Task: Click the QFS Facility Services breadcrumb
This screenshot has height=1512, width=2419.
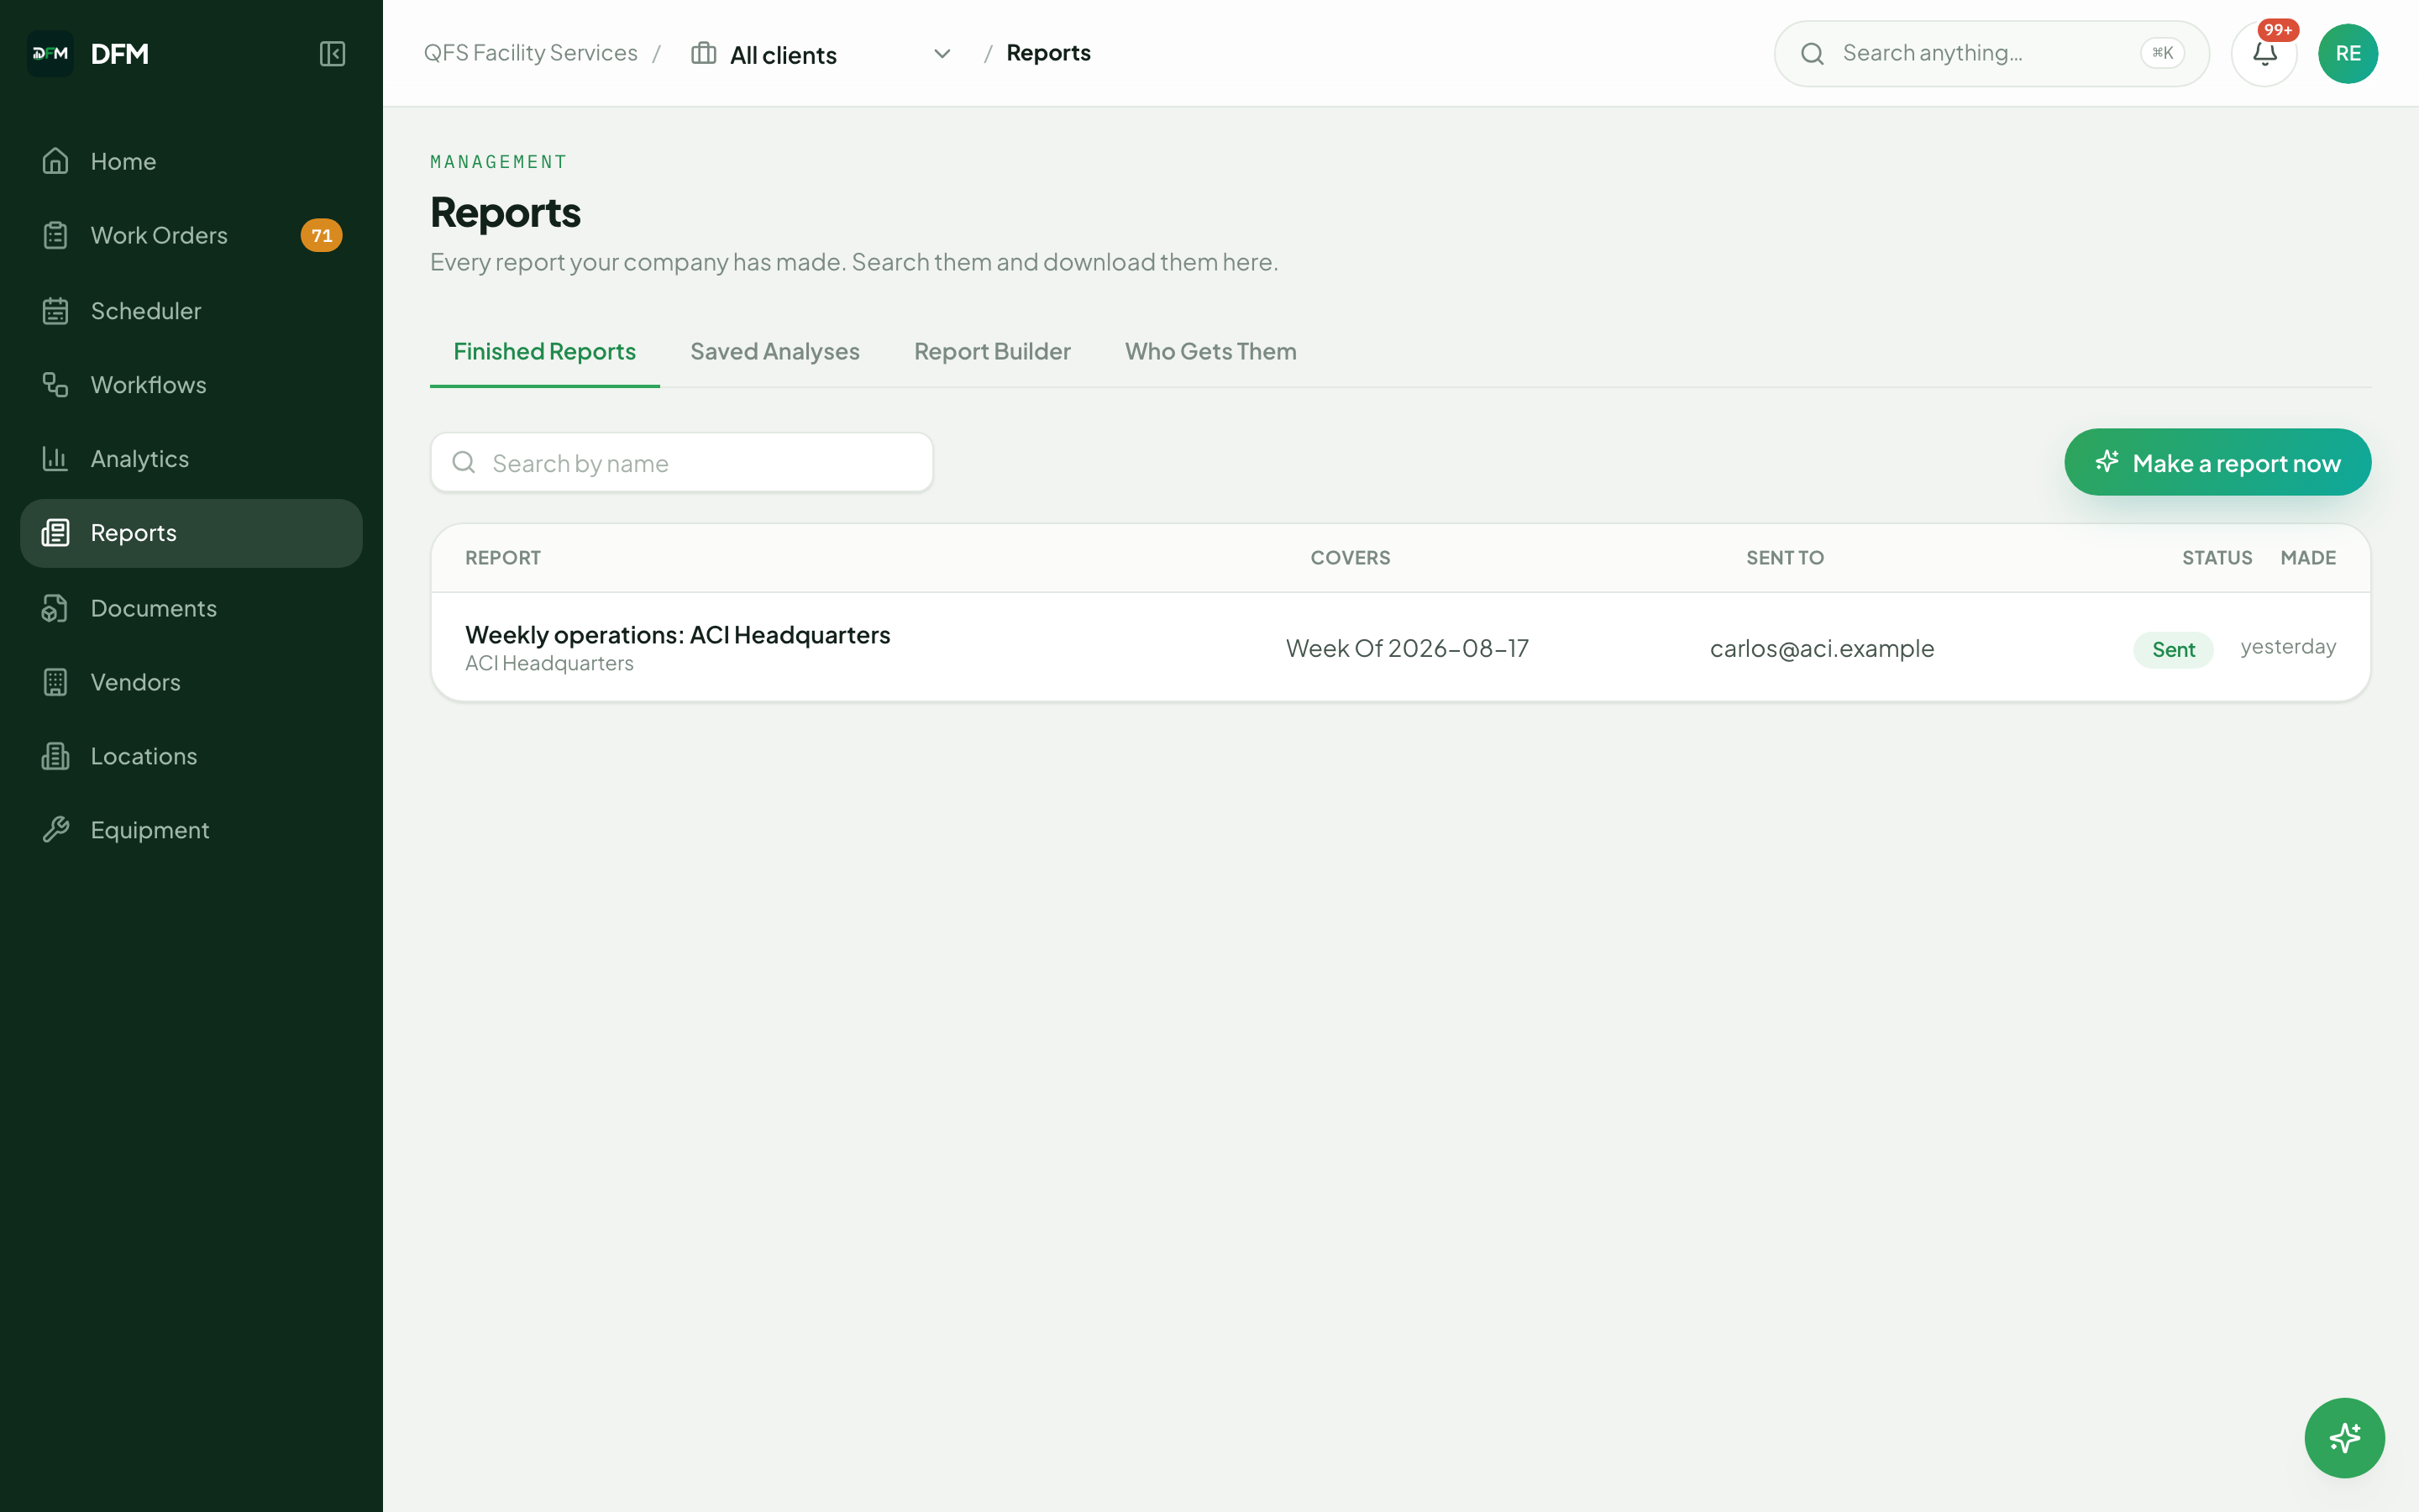Action: pyautogui.click(x=530, y=53)
